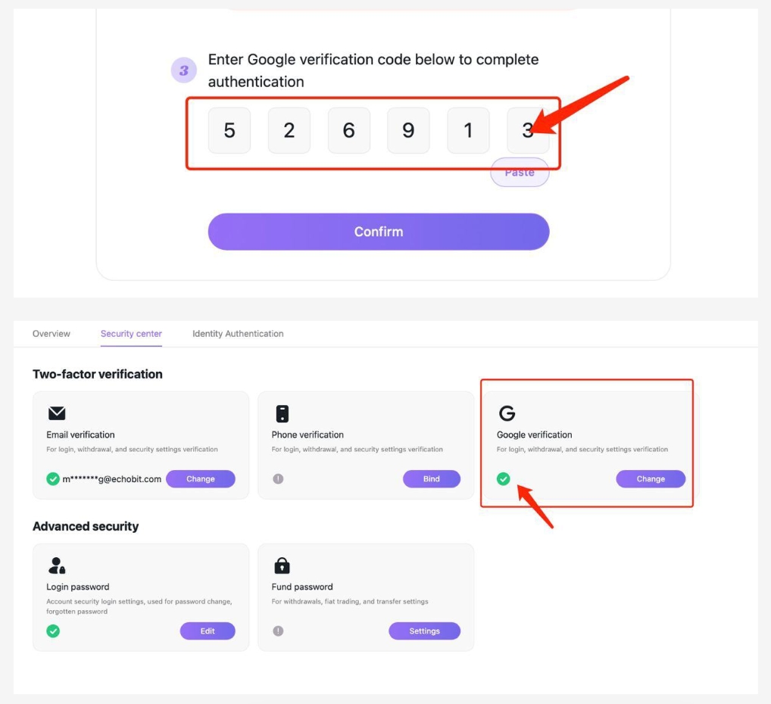This screenshot has height=704, width=771.
Task: Click gray warning icon under Fund password
Action: point(278,631)
